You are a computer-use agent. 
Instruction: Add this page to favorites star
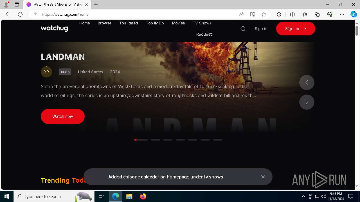[264, 14]
